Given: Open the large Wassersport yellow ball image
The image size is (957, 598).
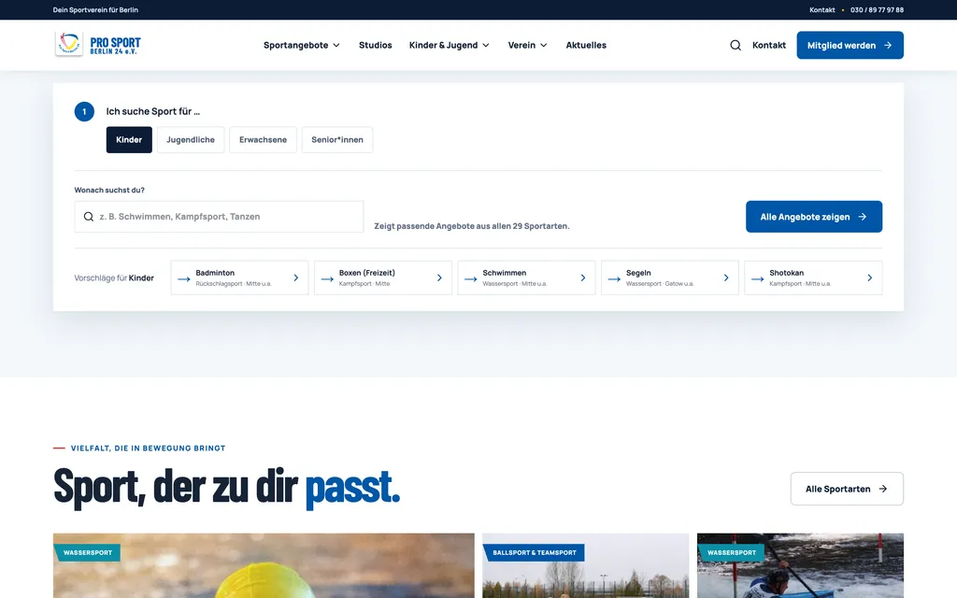Looking at the screenshot, I should (x=264, y=565).
